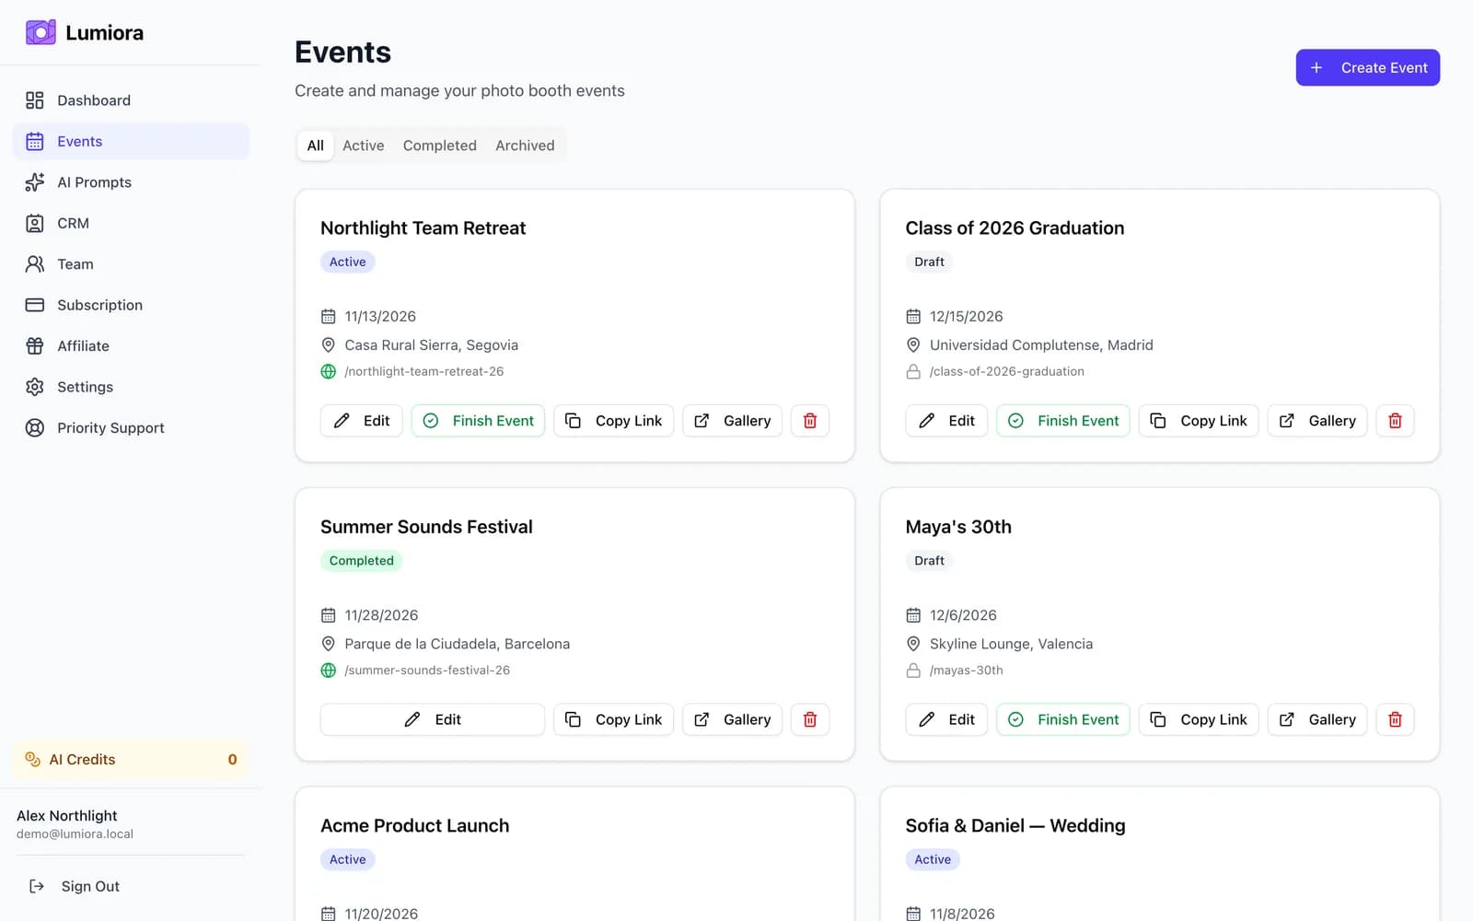Click lock icon beside /class-of-2026-graduation
Image resolution: width=1473 pixels, height=921 pixels.
[913, 371]
